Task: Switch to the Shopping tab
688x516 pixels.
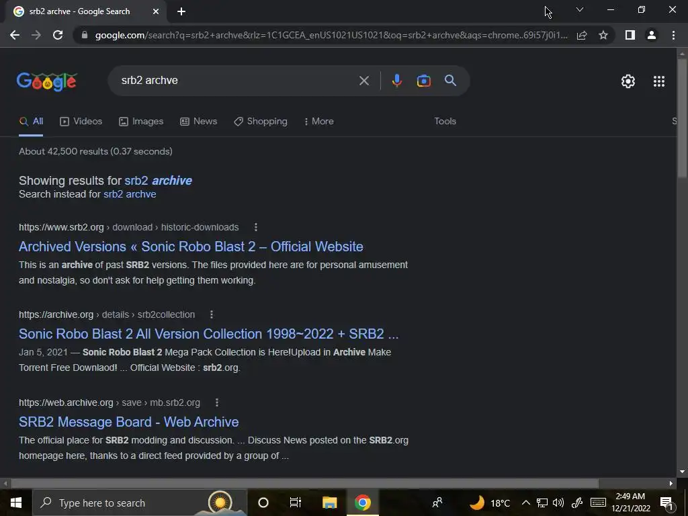Action: point(261,122)
